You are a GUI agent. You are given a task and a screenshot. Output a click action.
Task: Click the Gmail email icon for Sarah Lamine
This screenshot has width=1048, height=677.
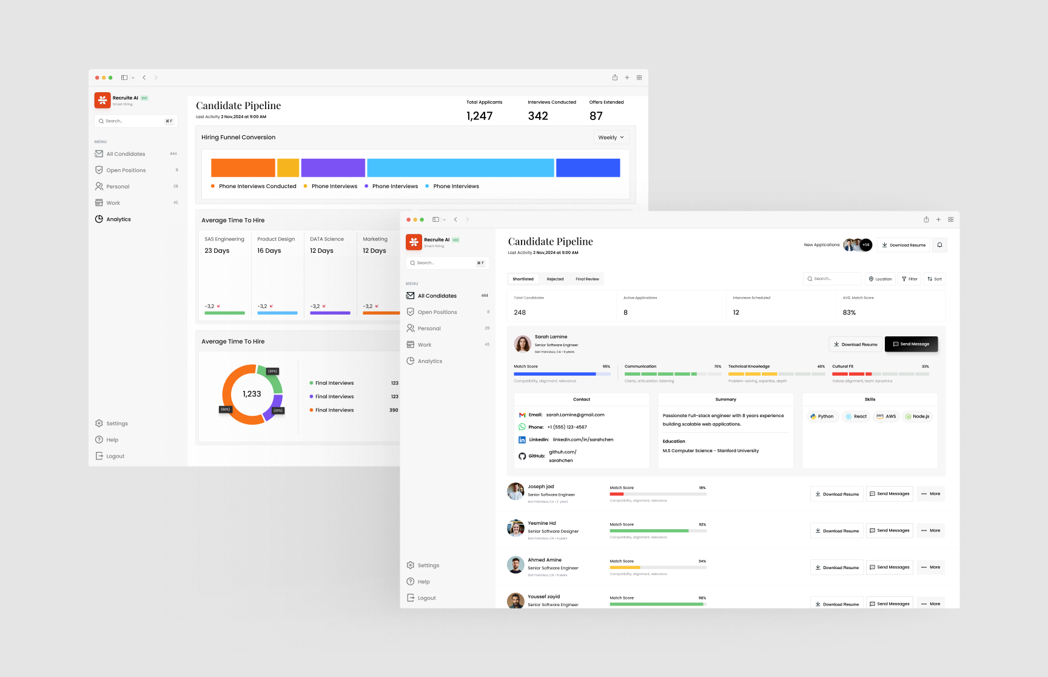522,415
